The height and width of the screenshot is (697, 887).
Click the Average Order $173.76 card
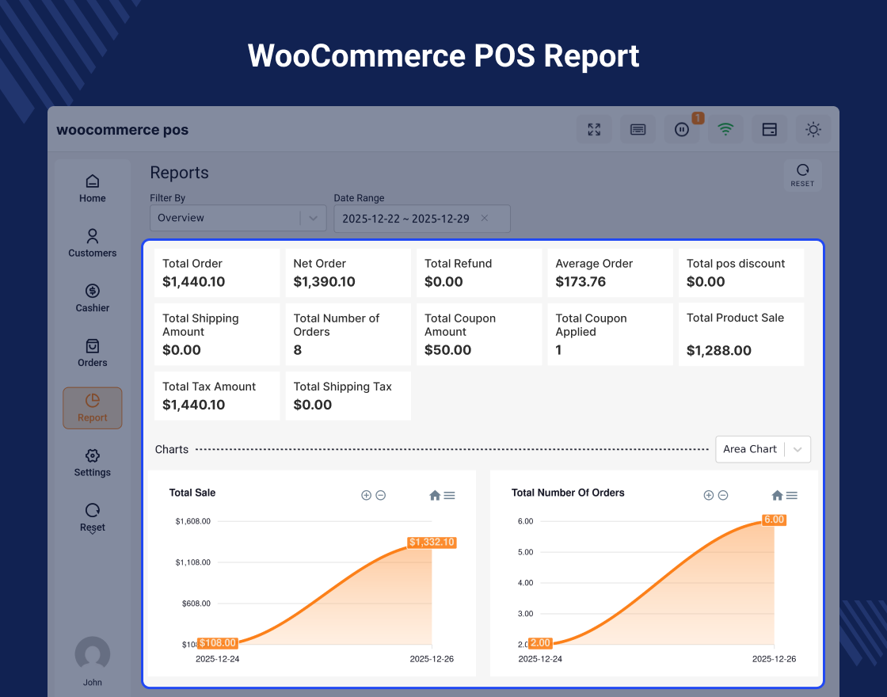pyautogui.click(x=610, y=272)
